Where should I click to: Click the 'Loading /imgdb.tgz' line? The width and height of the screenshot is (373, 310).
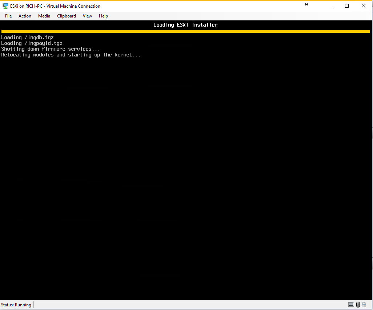(x=27, y=38)
